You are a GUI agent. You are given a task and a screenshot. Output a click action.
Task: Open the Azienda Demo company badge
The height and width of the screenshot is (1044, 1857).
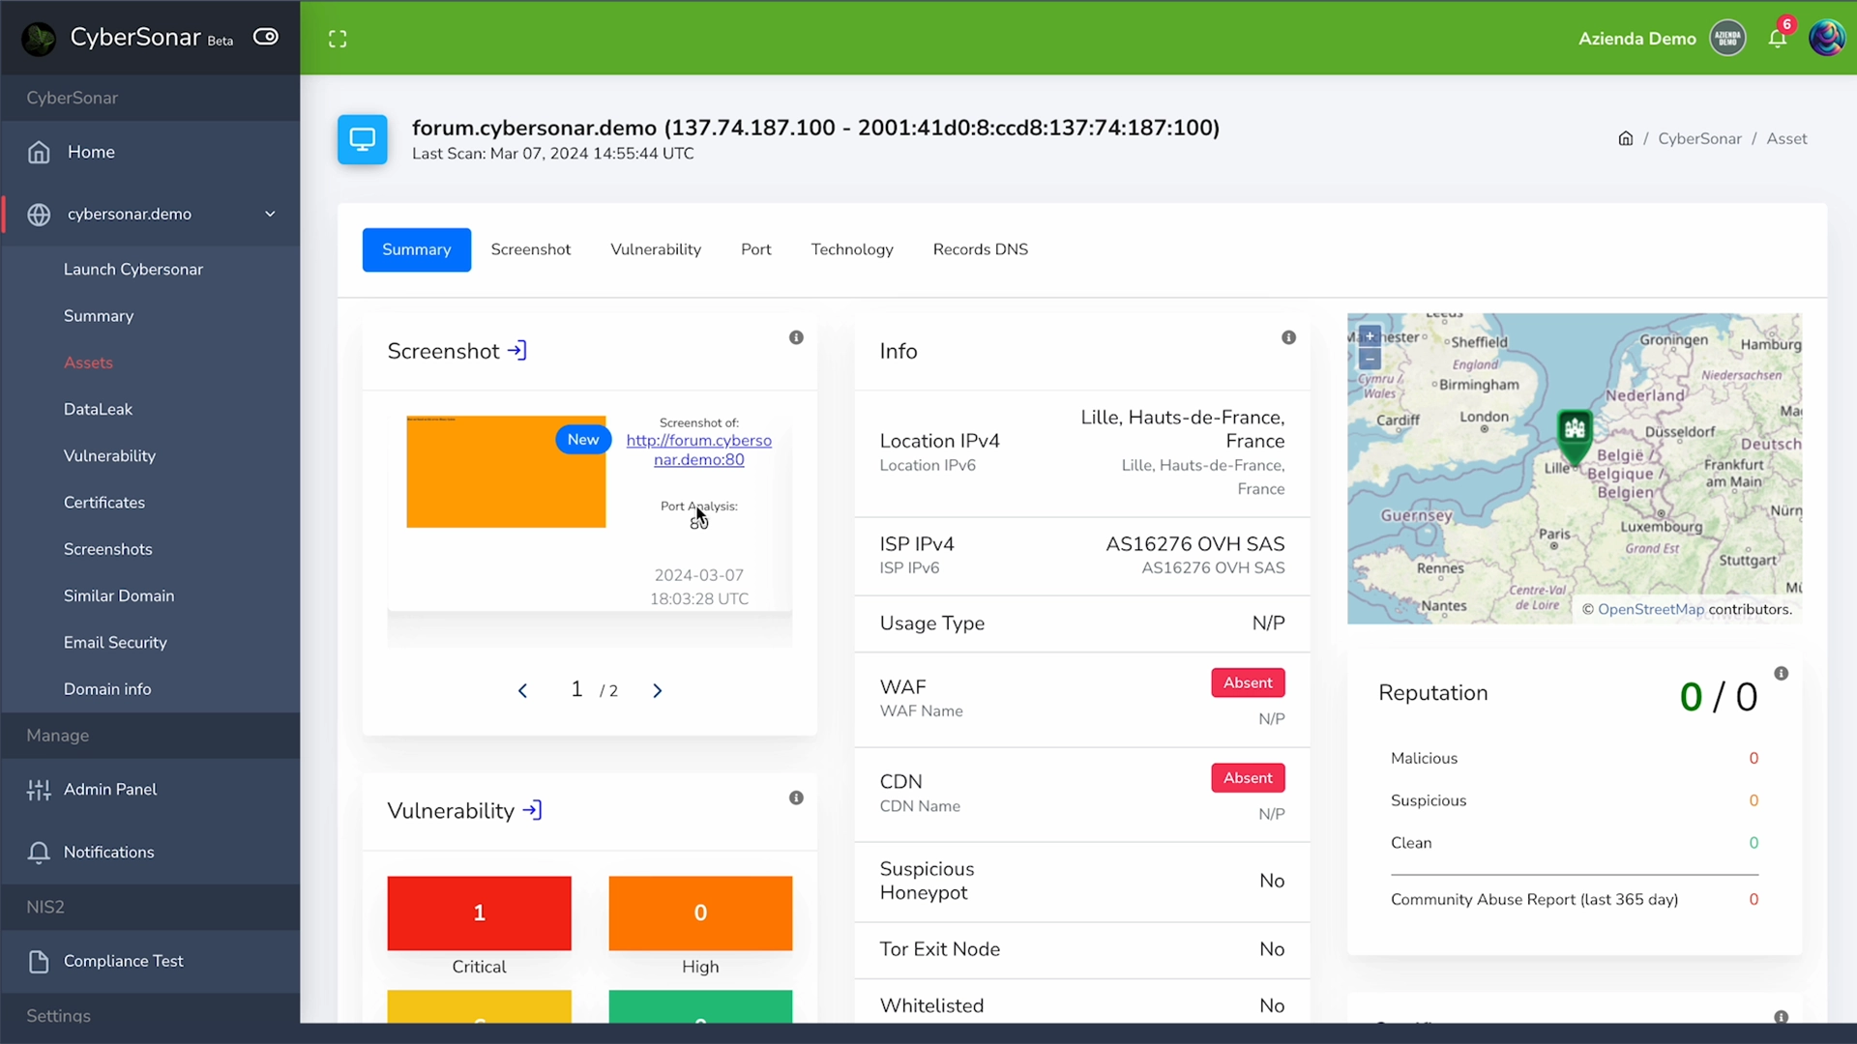(1727, 39)
